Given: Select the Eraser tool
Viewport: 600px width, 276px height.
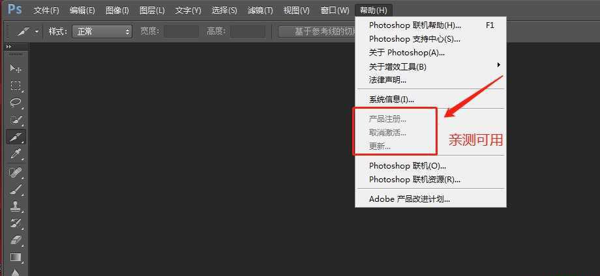Looking at the screenshot, I should point(16,240).
